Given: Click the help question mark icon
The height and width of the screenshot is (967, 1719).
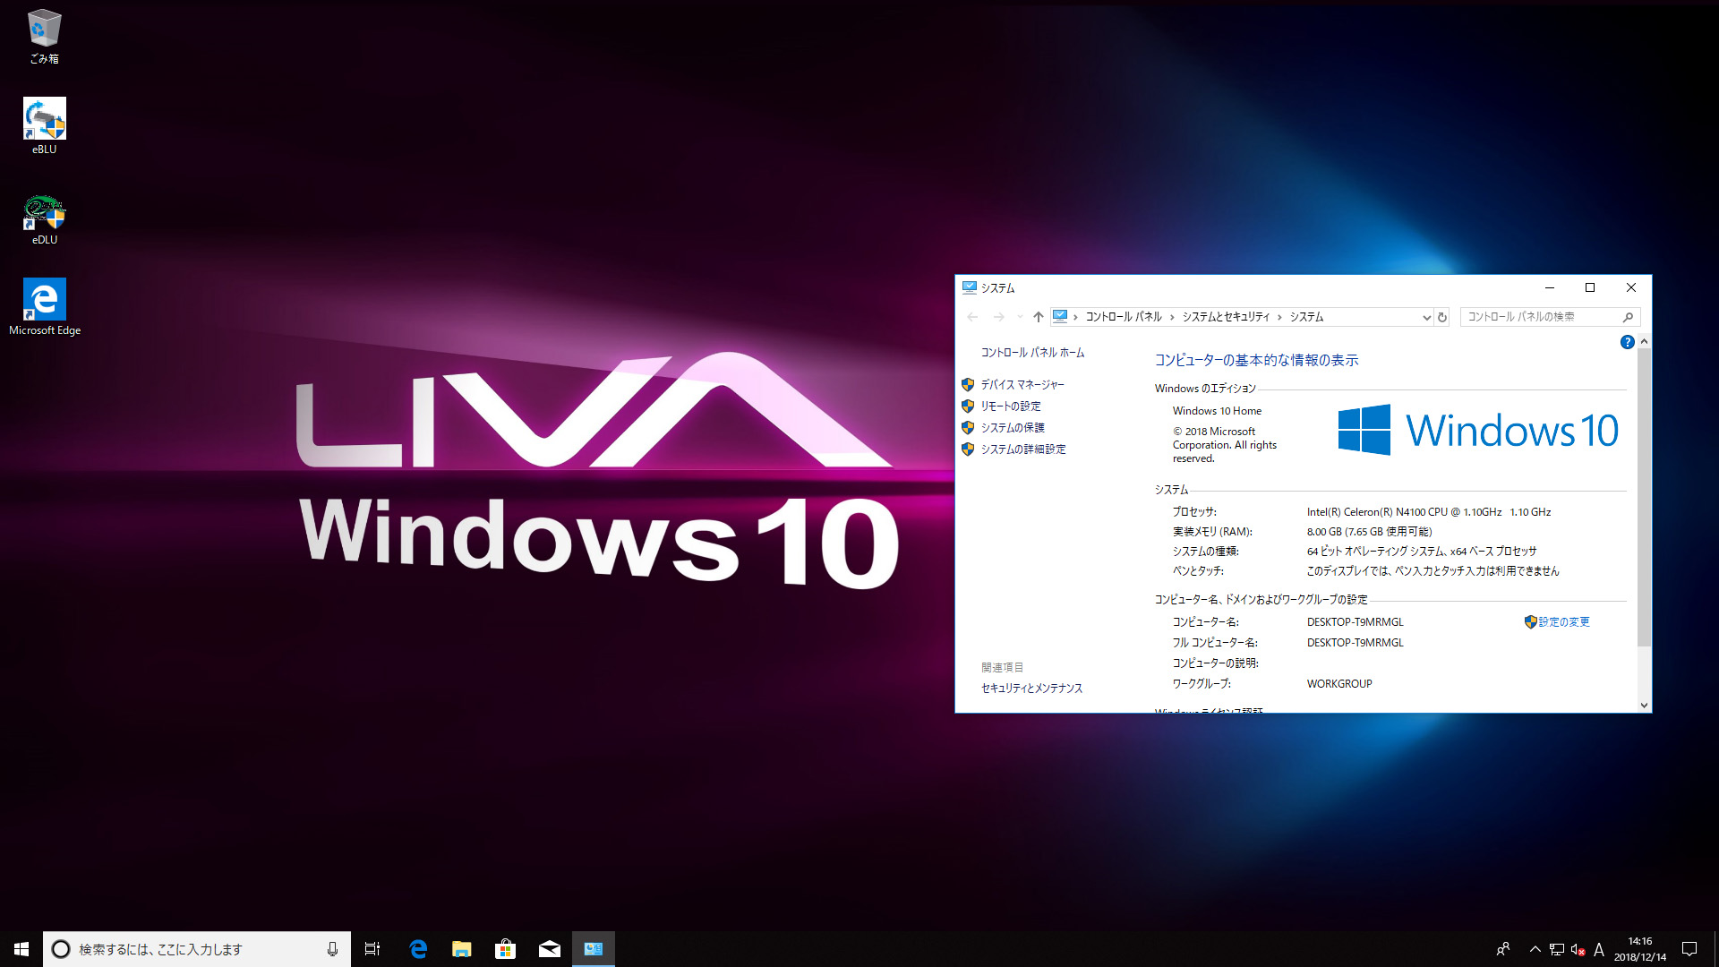Looking at the screenshot, I should [x=1627, y=342].
